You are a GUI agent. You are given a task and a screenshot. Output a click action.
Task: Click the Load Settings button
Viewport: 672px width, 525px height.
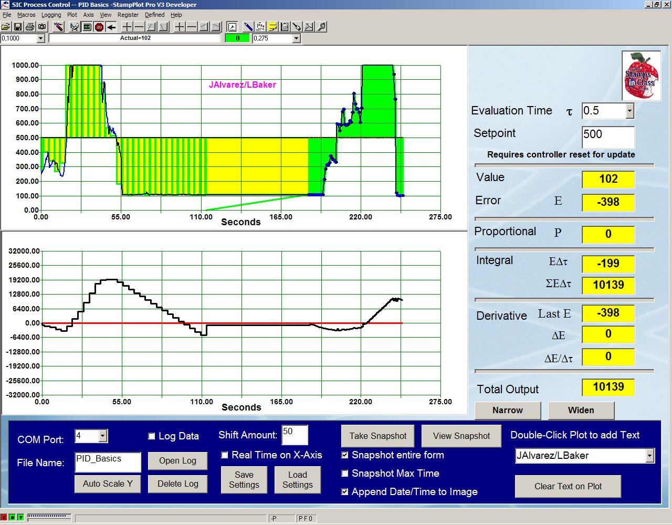(x=298, y=479)
